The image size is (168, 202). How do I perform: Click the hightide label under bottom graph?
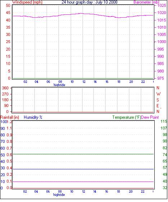[x=59, y=195]
